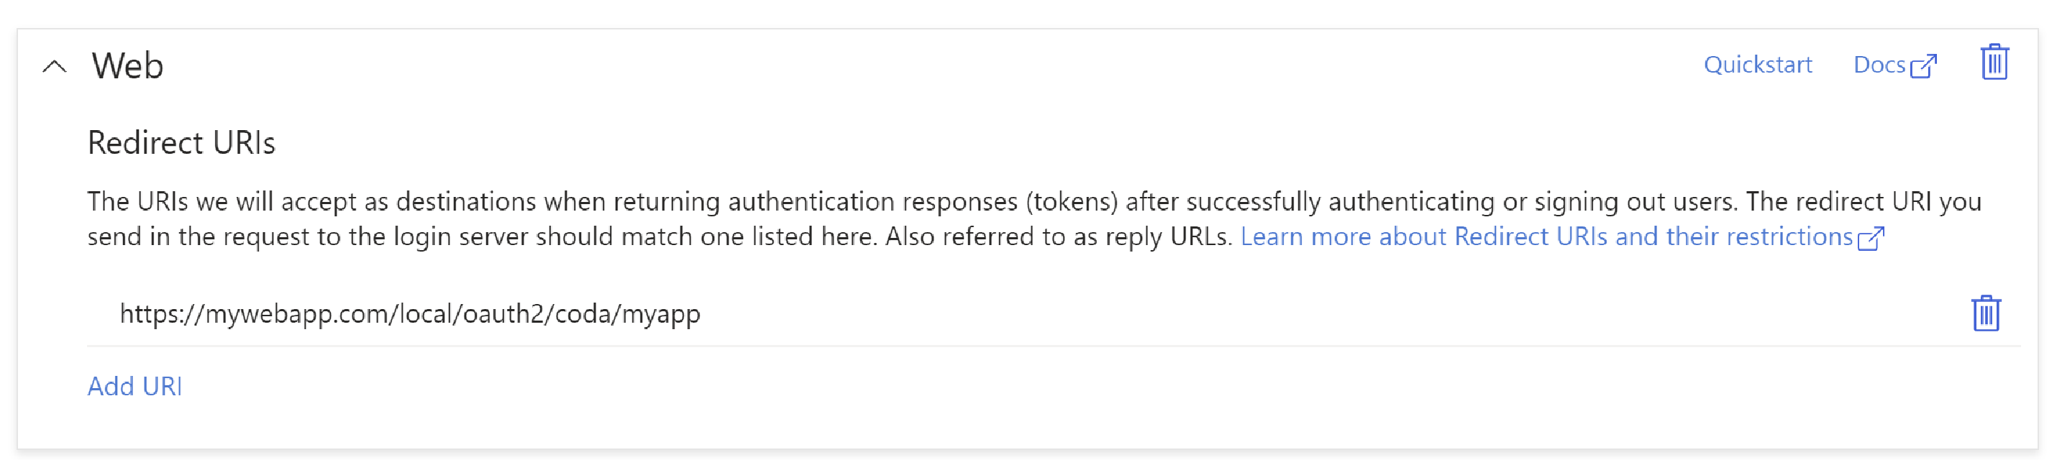Click external-link icon after "their restrictions"
Image resolution: width=2057 pixels, height=460 pixels.
pyautogui.click(x=1871, y=238)
